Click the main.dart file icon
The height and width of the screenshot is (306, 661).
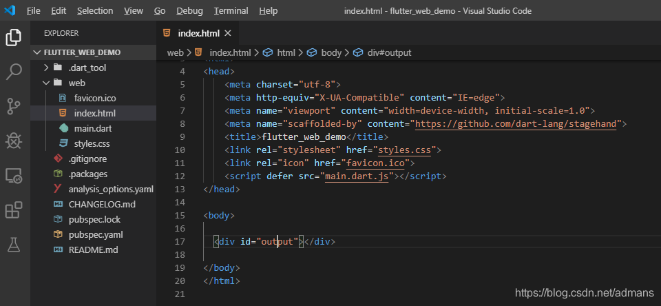(x=63, y=128)
